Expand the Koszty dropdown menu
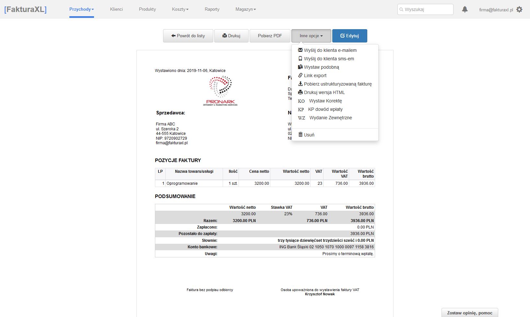 (180, 9)
